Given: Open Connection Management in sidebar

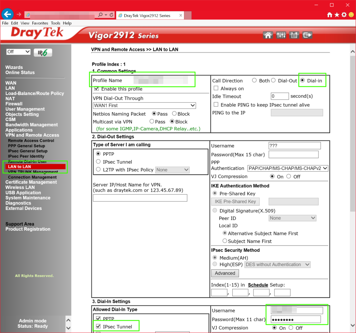Looking at the screenshot, I should pyautogui.click(x=32, y=177).
